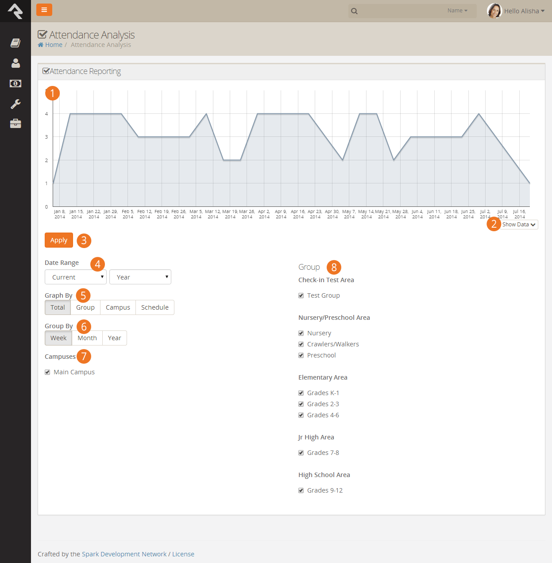Select Campus under Graph By

[118, 307]
